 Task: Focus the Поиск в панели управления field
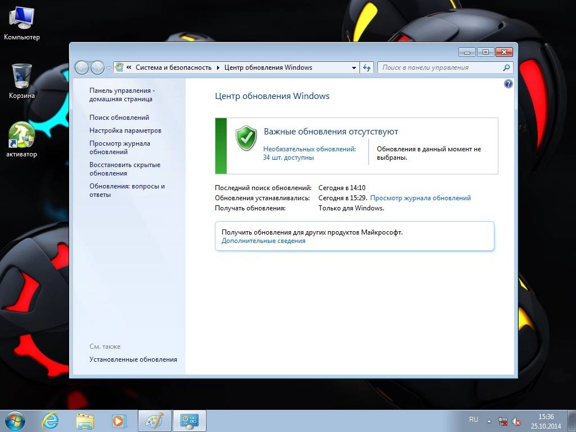coord(445,67)
